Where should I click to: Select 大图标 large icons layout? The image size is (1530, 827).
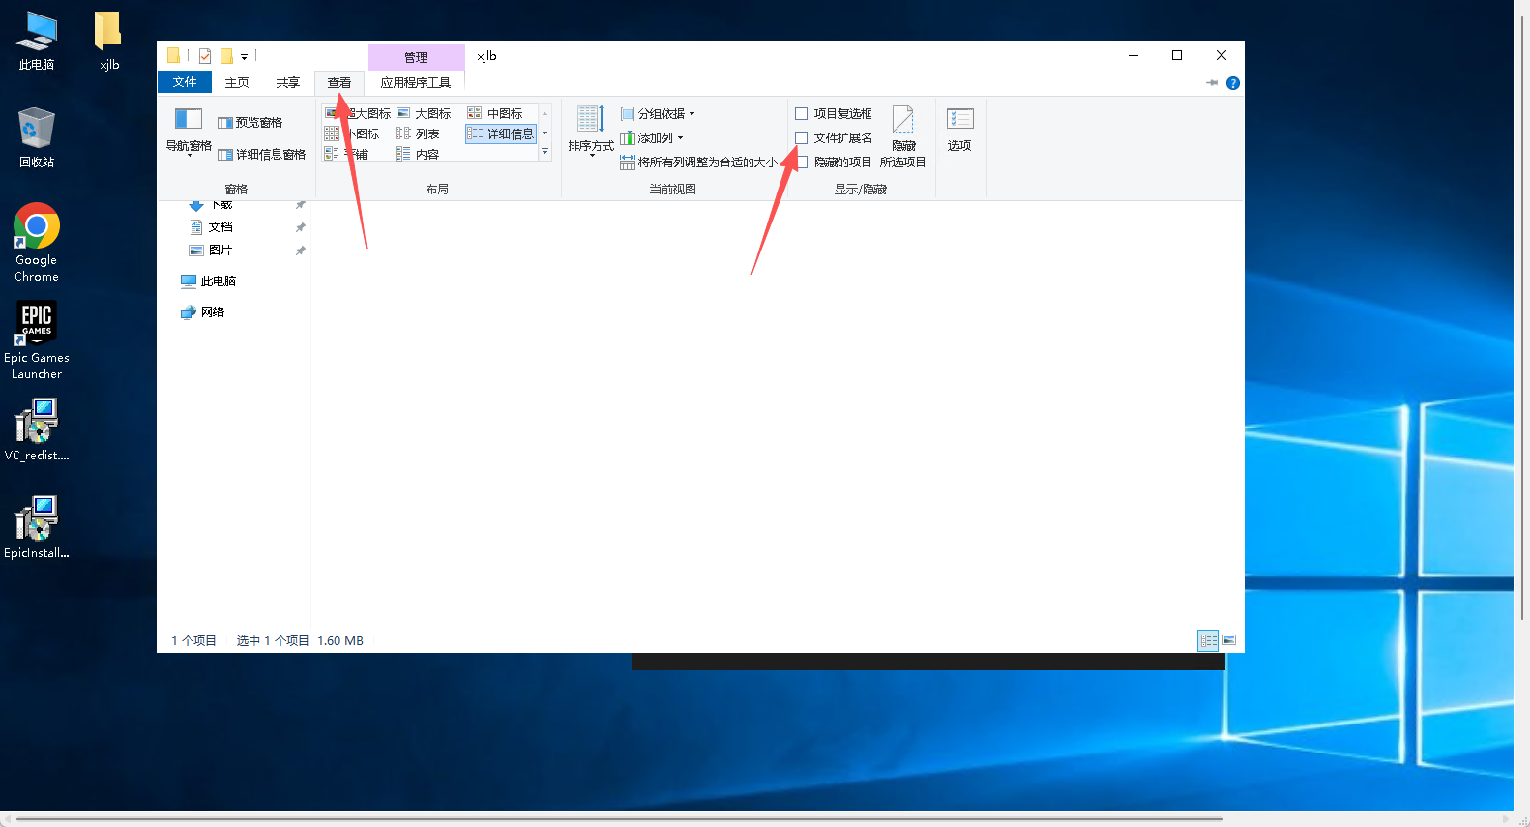tap(425, 114)
